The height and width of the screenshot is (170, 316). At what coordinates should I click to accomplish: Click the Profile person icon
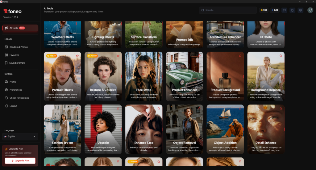point(6,82)
